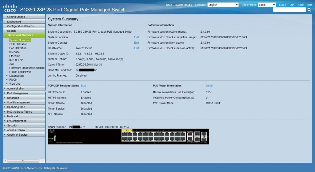Image resolution: width=315 pixels, height=172 pixels.
Task: Expand the Smartport section
Action: point(24,98)
